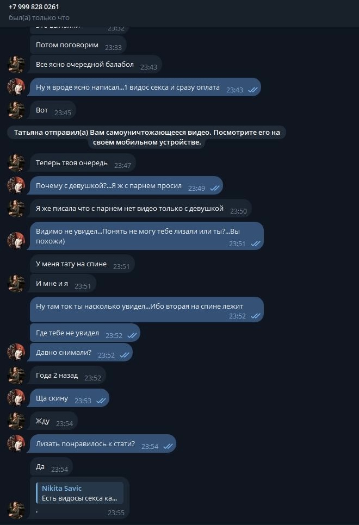The image size is (359, 525).
Task: Click the "был(а) только что" last-seen status
Action: 39,18
